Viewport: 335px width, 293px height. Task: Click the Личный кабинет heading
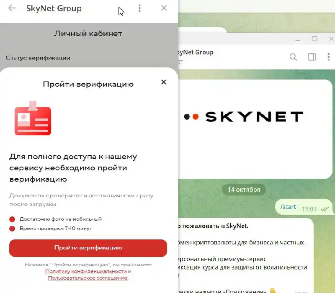88,33
